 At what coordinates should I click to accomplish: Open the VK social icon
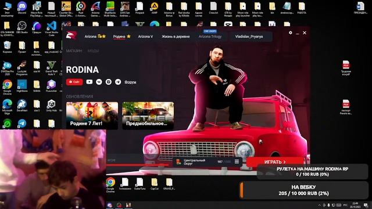pyautogui.click(x=99, y=82)
